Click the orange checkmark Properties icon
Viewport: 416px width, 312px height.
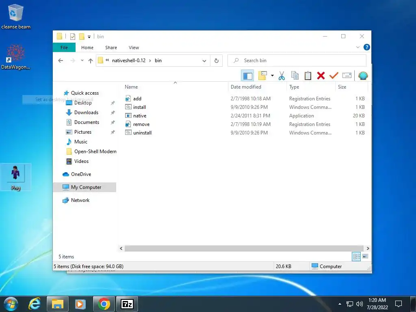pos(334,76)
